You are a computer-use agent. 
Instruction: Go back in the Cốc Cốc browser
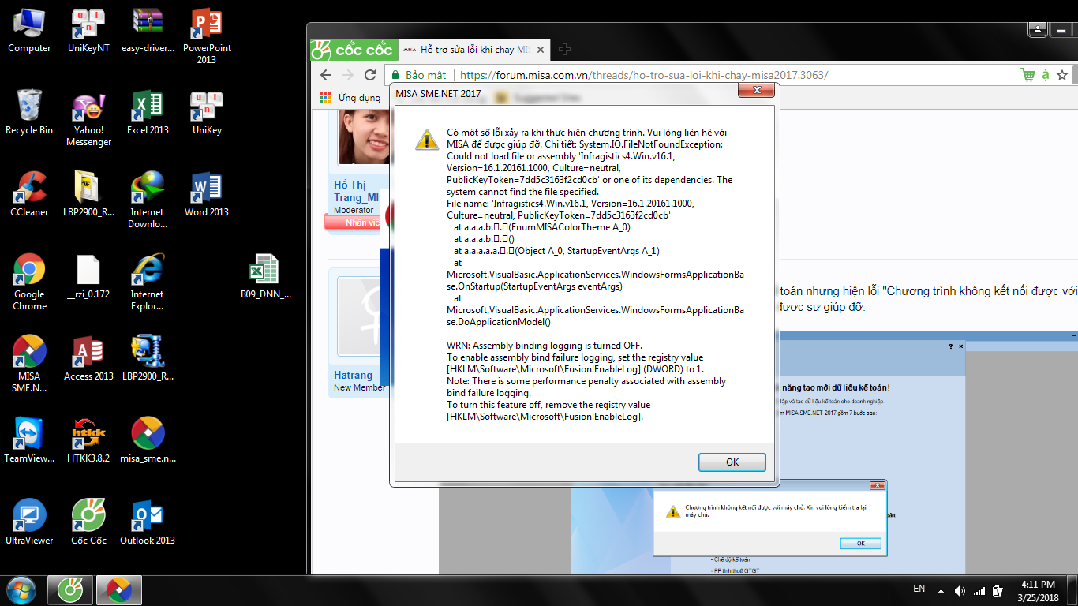coord(326,75)
